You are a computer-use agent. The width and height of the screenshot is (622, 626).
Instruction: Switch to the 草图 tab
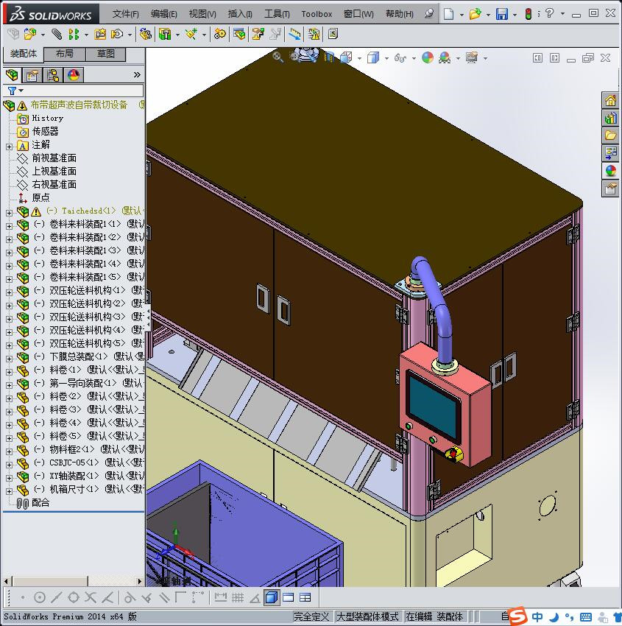click(106, 54)
